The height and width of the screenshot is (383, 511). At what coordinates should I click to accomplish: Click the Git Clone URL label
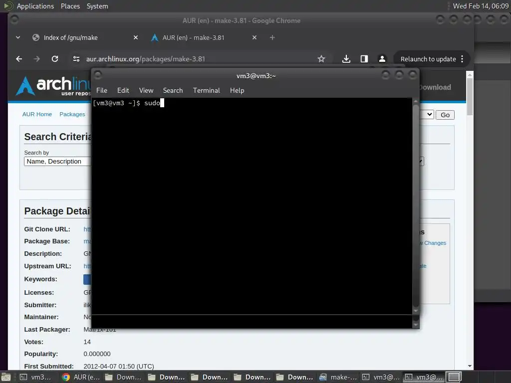[47, 229]
